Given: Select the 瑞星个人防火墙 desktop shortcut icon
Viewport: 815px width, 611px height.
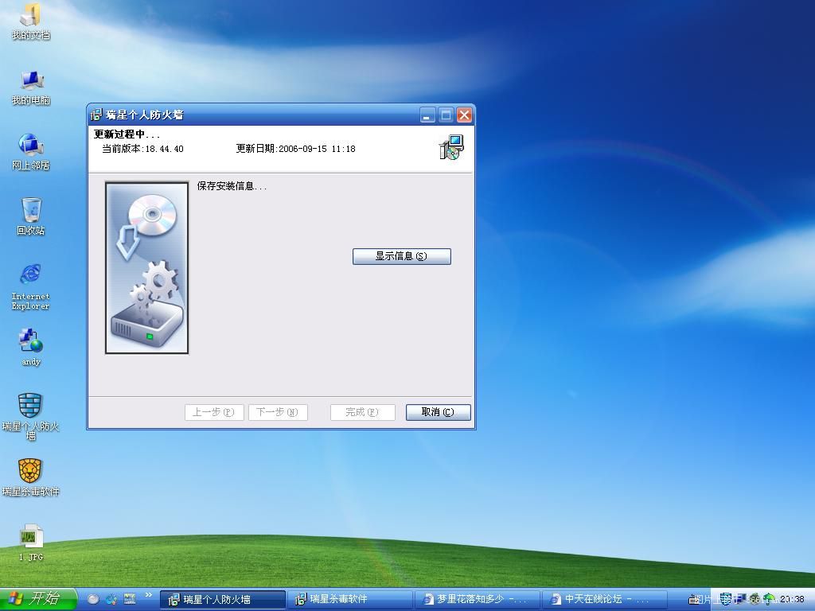Looking at the screenshot, I should (x=31, y=416).
